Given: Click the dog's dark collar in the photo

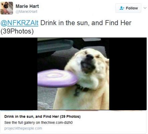Looking at the screenshot, I should coord(82,89).
